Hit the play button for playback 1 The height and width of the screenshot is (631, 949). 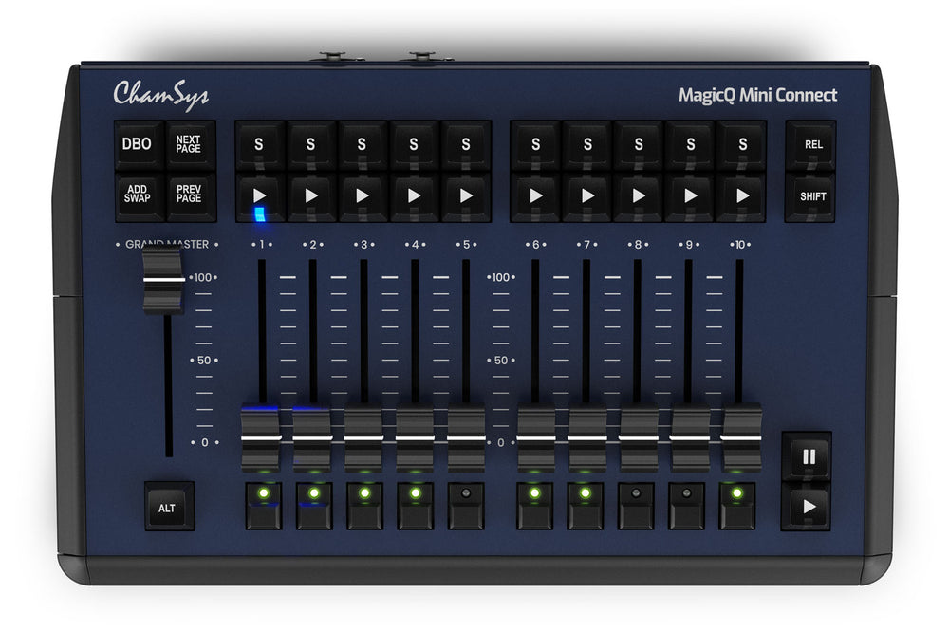click(x=260, y=196)
